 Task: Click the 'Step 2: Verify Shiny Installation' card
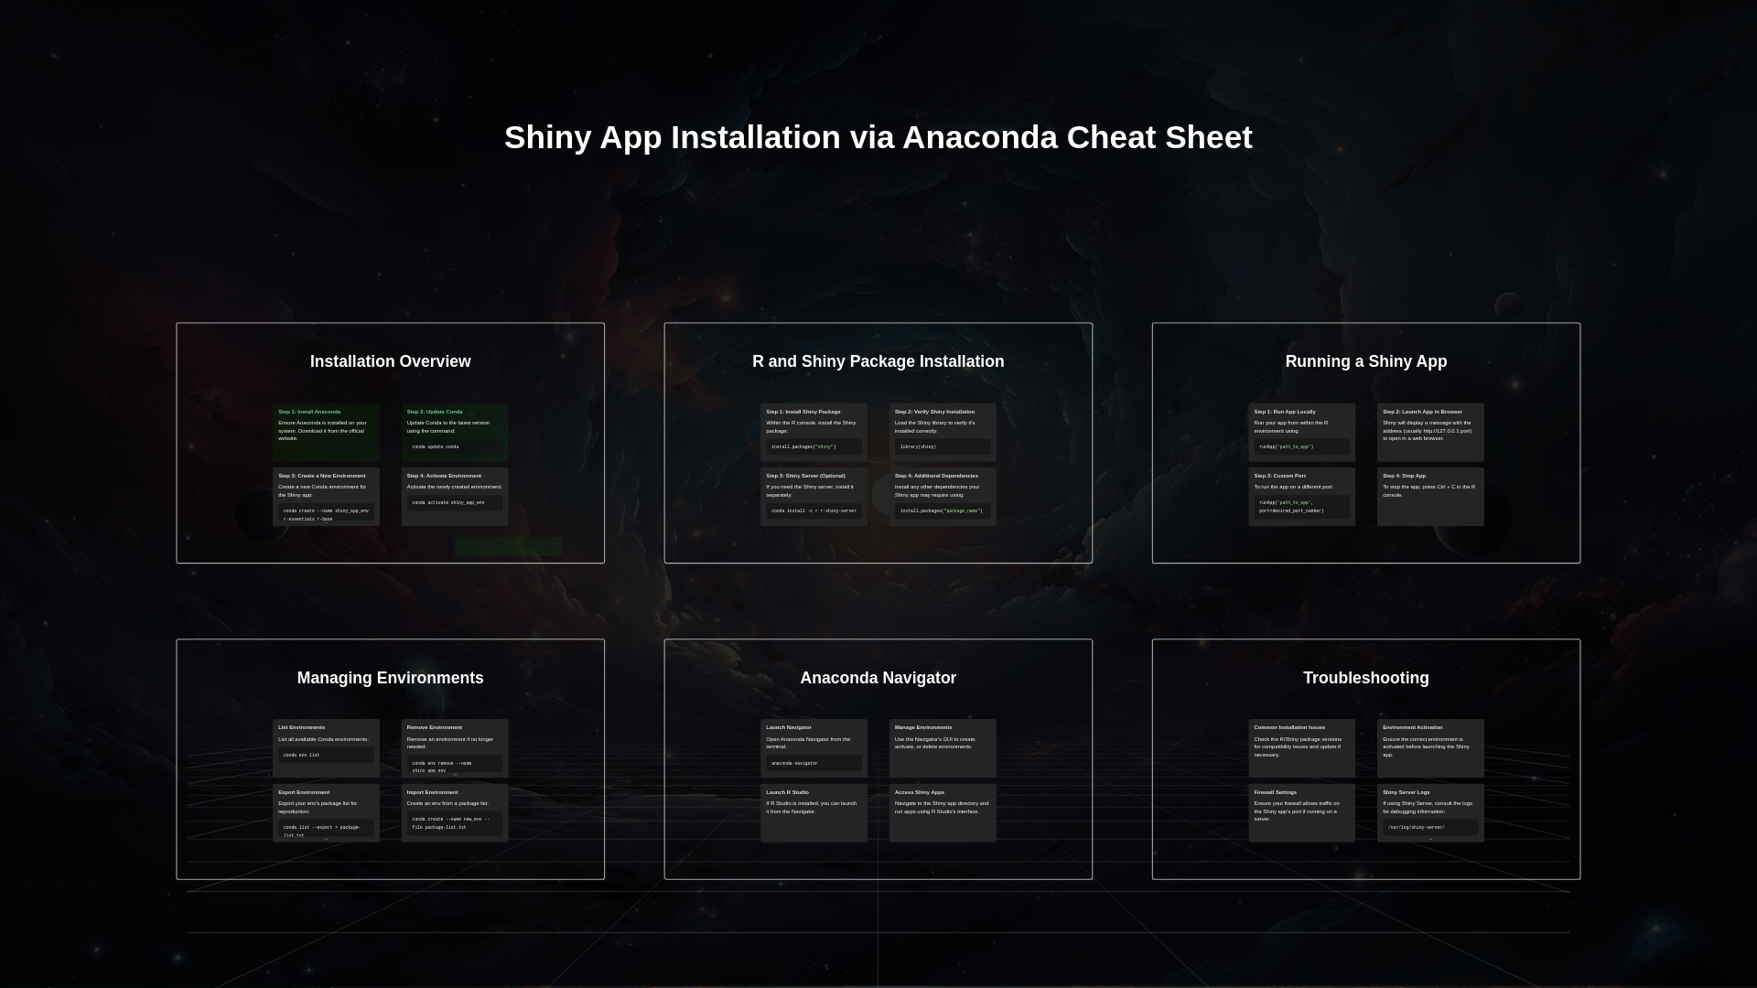[943, 432]
